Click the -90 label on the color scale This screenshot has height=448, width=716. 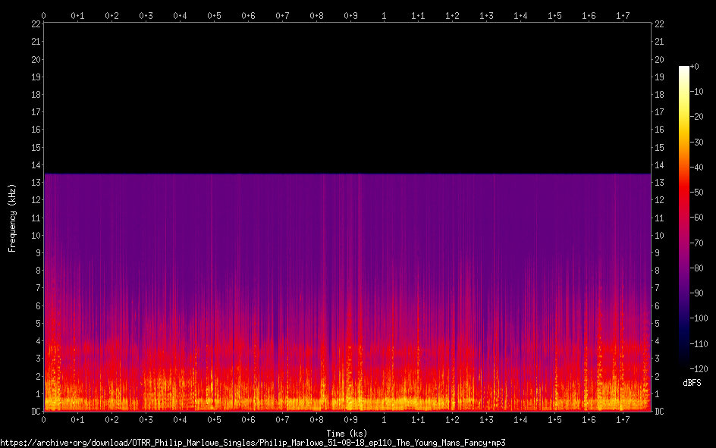pos(697,294)
